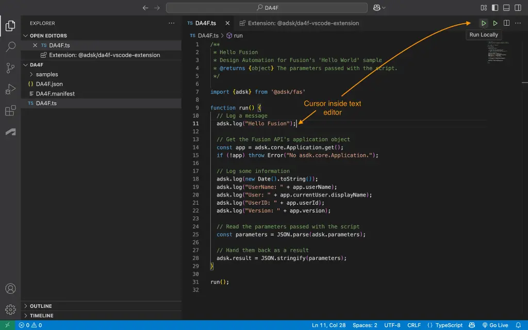This screenshot has height=330, width=528.
Task: Click the 'const parameters' line 25
Action: coord(291,235)
